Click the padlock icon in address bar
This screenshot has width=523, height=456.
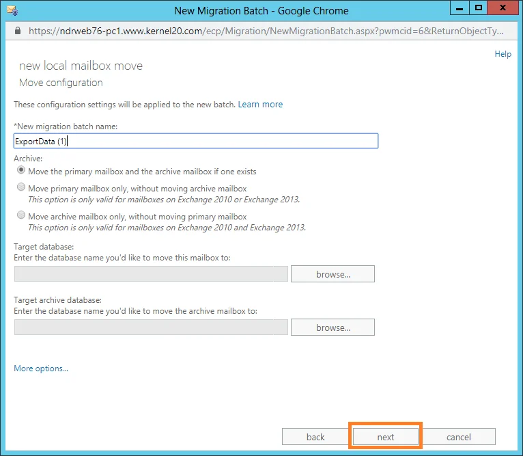18,31
